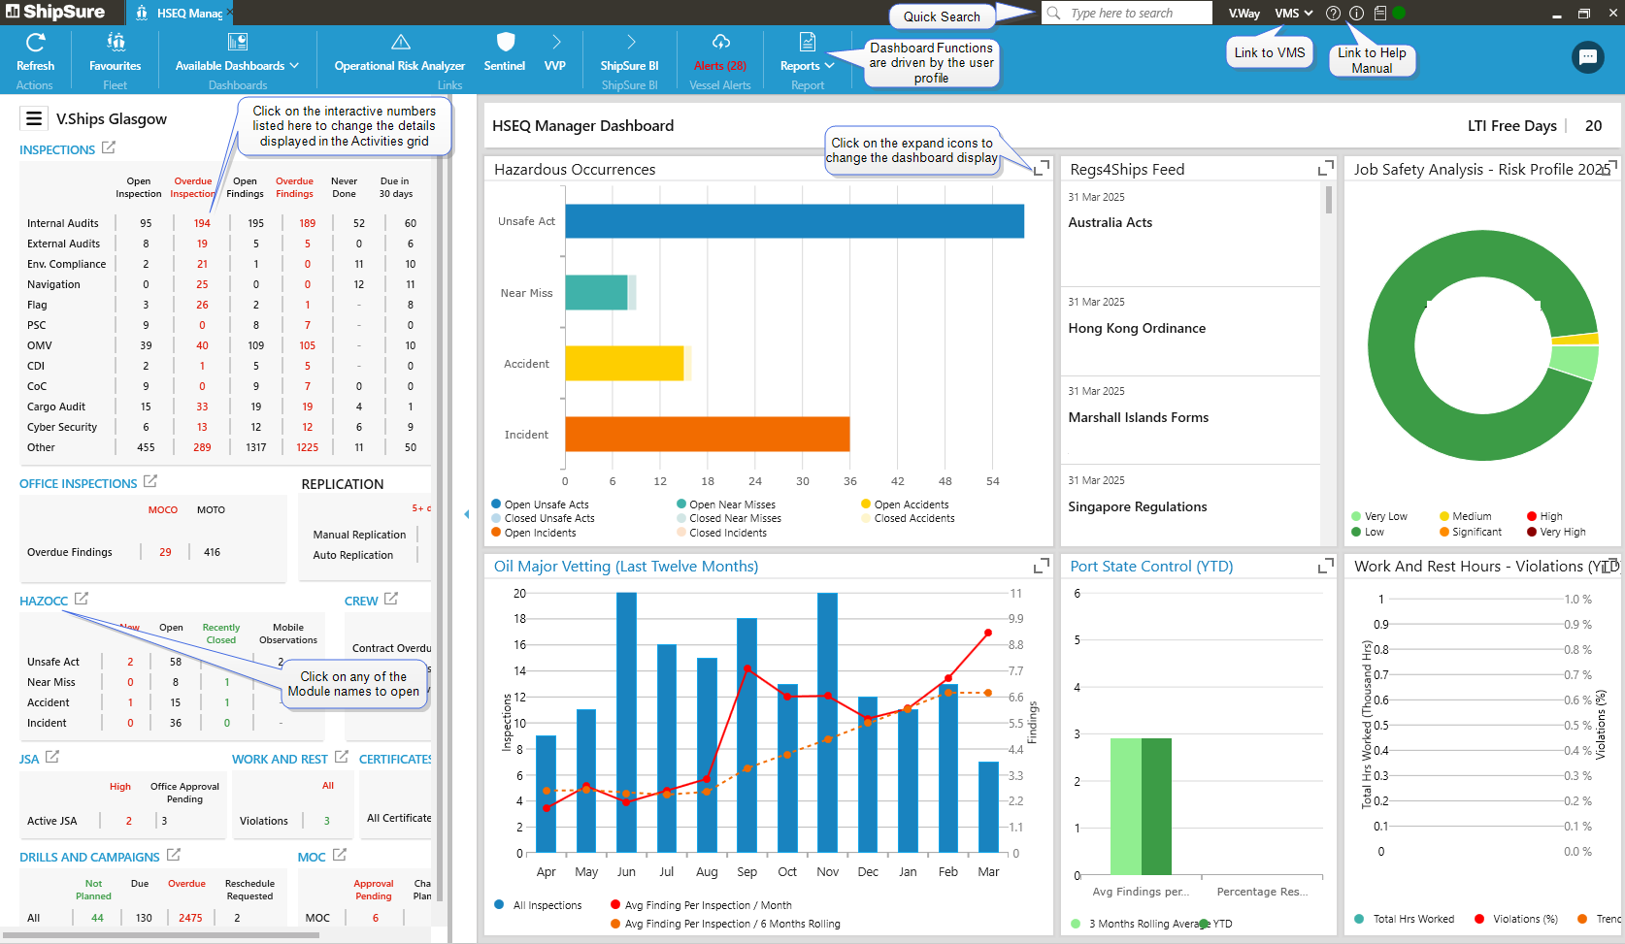The height and width of the screenshot is (944, 1625).
Task: Click the orange Incident bar
Action: pyautogui.click(x=707, y=435)
